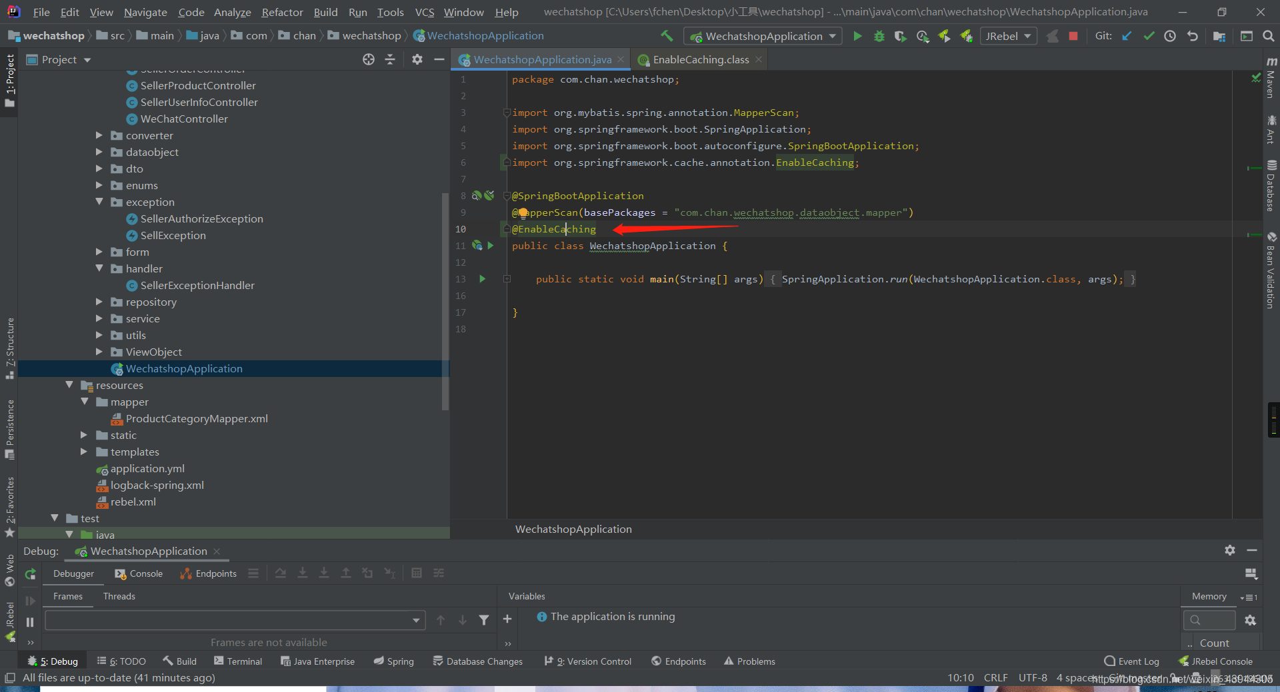Click the Restore Layout icon in Debug panel
Viewport: 1280px width, 692px height.
(1251, 573)
